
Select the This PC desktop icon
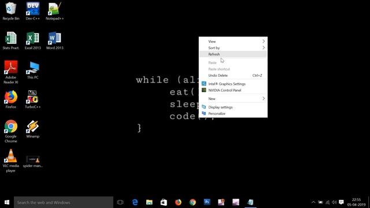pyautogui.click(x=33, y=70)
